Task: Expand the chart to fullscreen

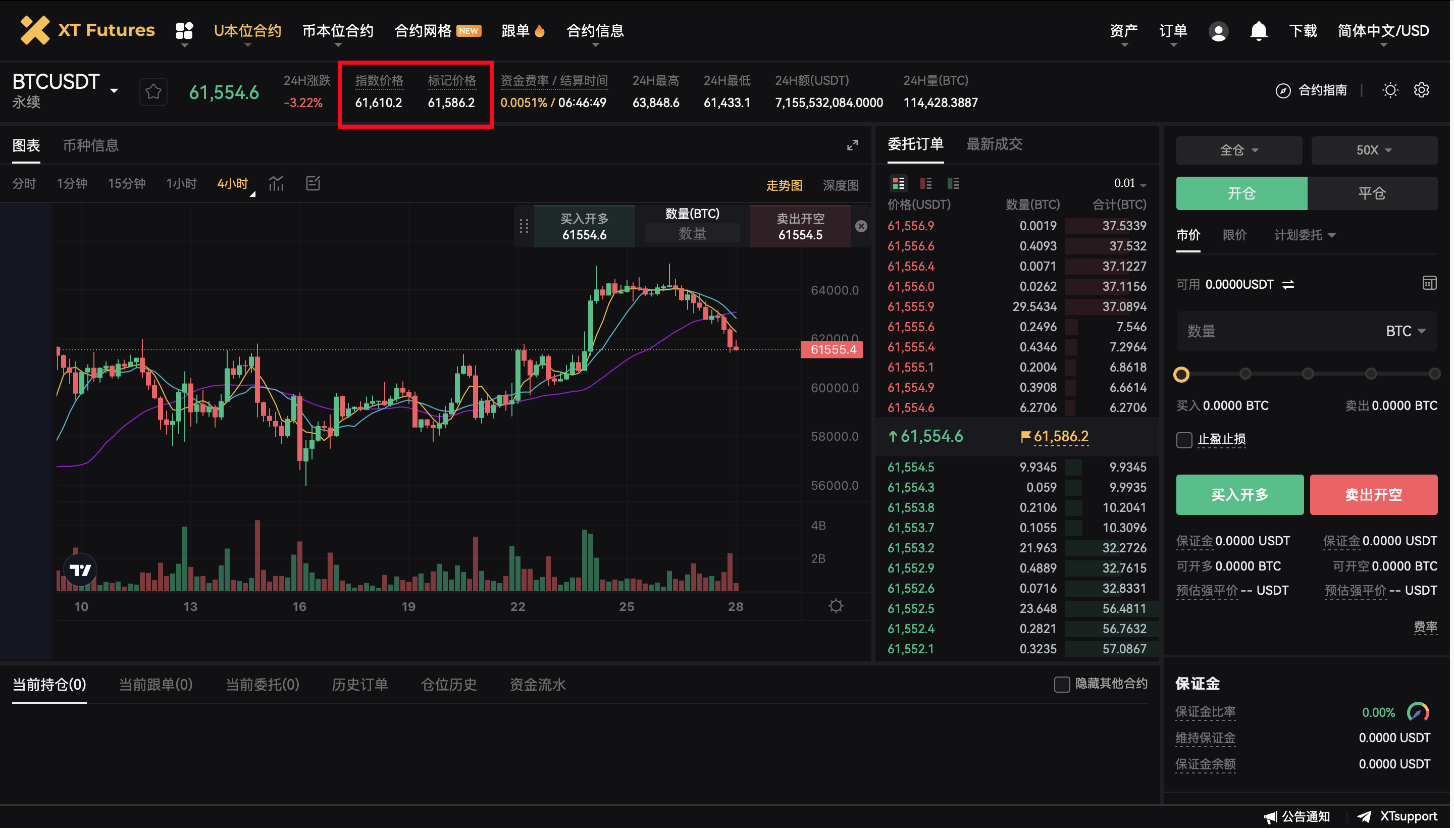Action: pos(852,145)
